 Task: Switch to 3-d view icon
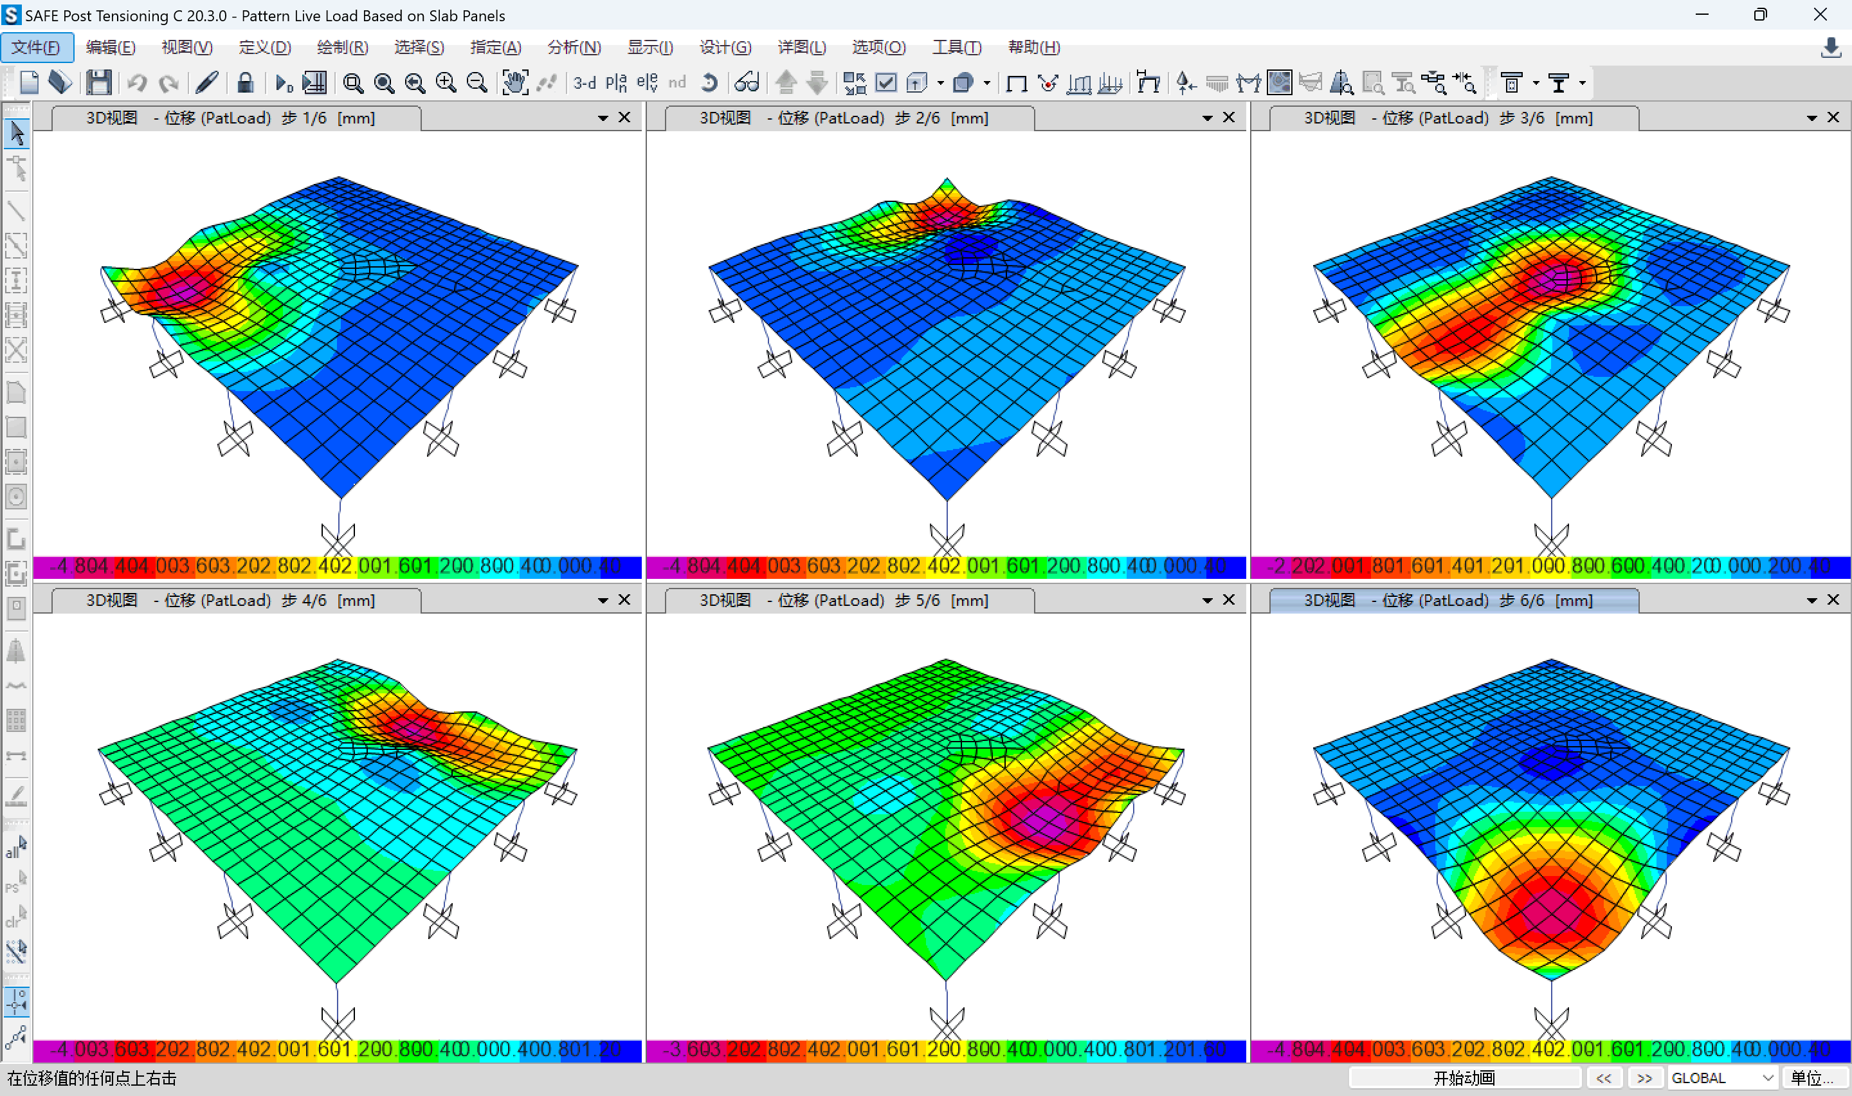(x=585, y=83)
